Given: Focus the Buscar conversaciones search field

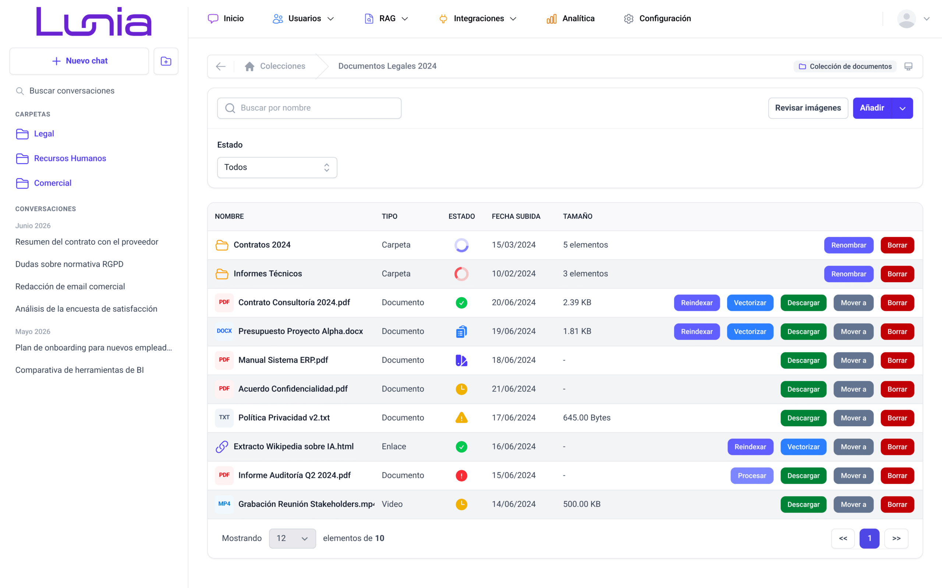Looking at the screenshot, I should point(93,91).
